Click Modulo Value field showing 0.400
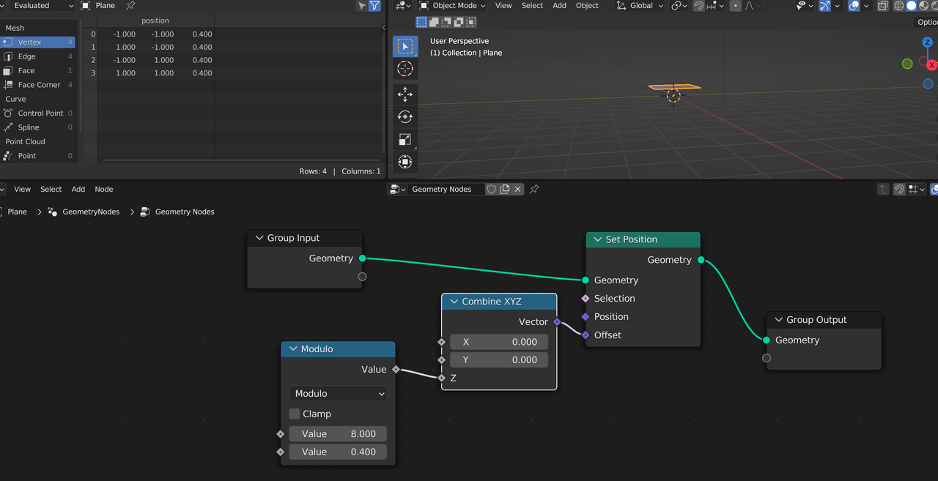This screenshot has width=938, height=481. click(x=338, y=452)
